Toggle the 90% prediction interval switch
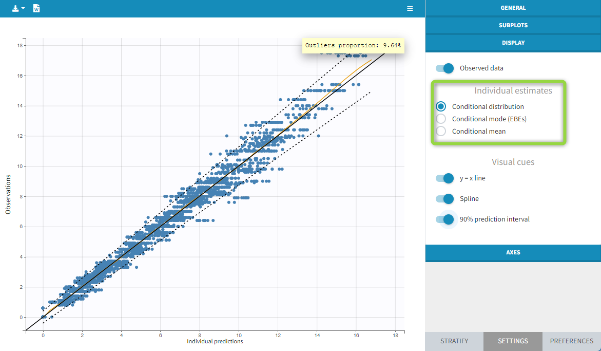Viewport: 601px width, 351px height. (x=445, y=219)
